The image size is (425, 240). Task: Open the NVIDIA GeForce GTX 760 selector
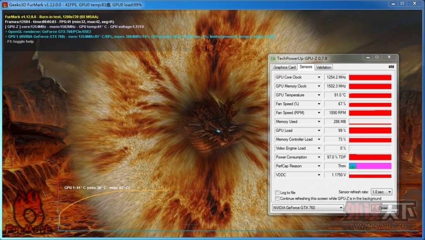(308, 208)
